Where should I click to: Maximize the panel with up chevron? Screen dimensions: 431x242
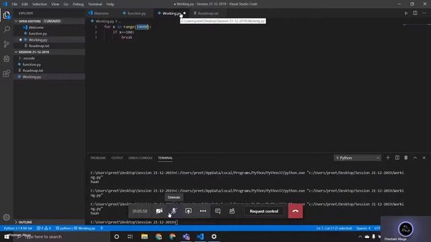(x=415, y=158)
